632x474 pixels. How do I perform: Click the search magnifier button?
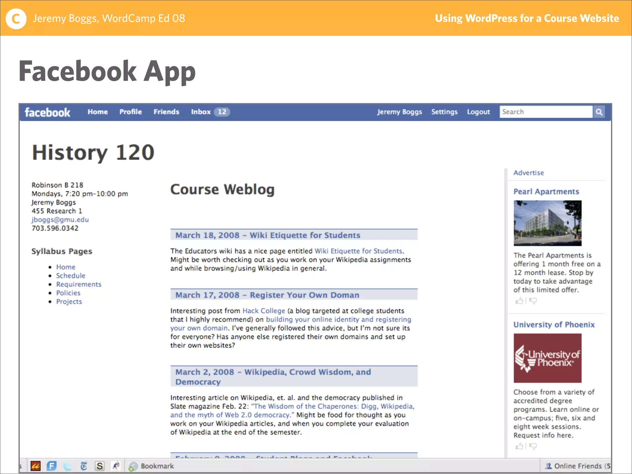[x=599, y=112]
